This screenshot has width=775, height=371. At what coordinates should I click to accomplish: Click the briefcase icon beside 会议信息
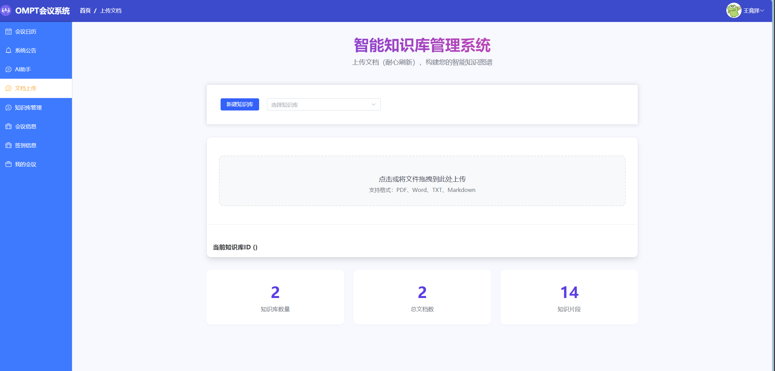coord(8,126)
